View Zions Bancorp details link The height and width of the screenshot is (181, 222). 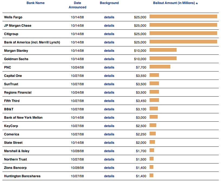coord(109,168)
